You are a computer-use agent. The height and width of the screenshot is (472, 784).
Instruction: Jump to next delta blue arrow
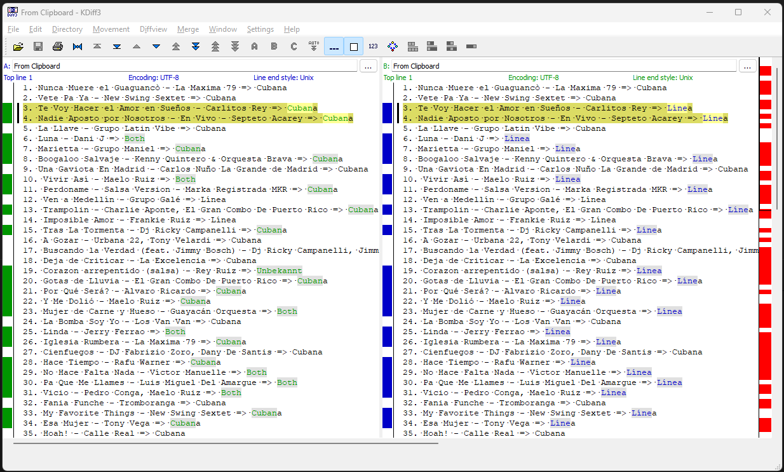156,46
